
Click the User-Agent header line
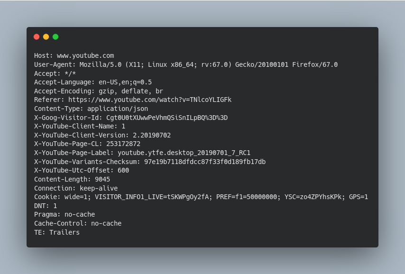[185, 64]
